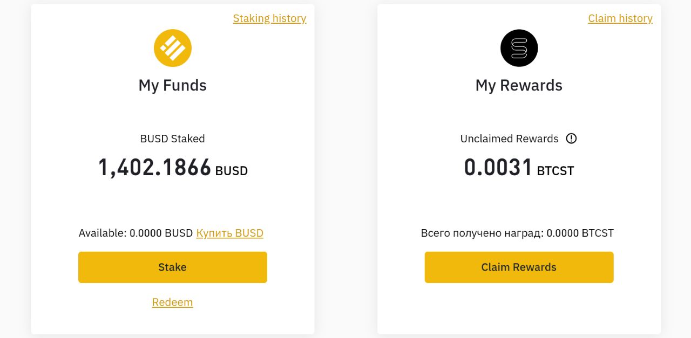Click the Available: 0.0000 BUSD text
Image resolution: width=691 pixels, height=338 pixels.
tap(136, 233)
